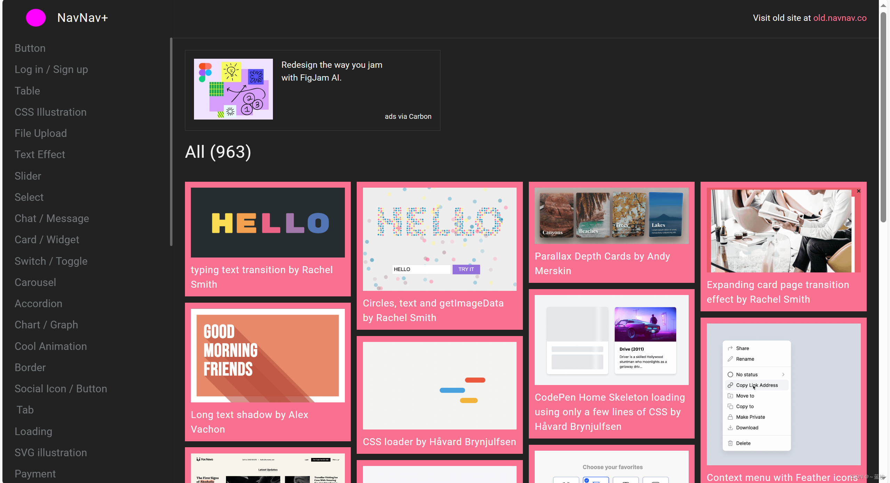Click the magenta NavNav+ logo circle

[x=36, y=18]
